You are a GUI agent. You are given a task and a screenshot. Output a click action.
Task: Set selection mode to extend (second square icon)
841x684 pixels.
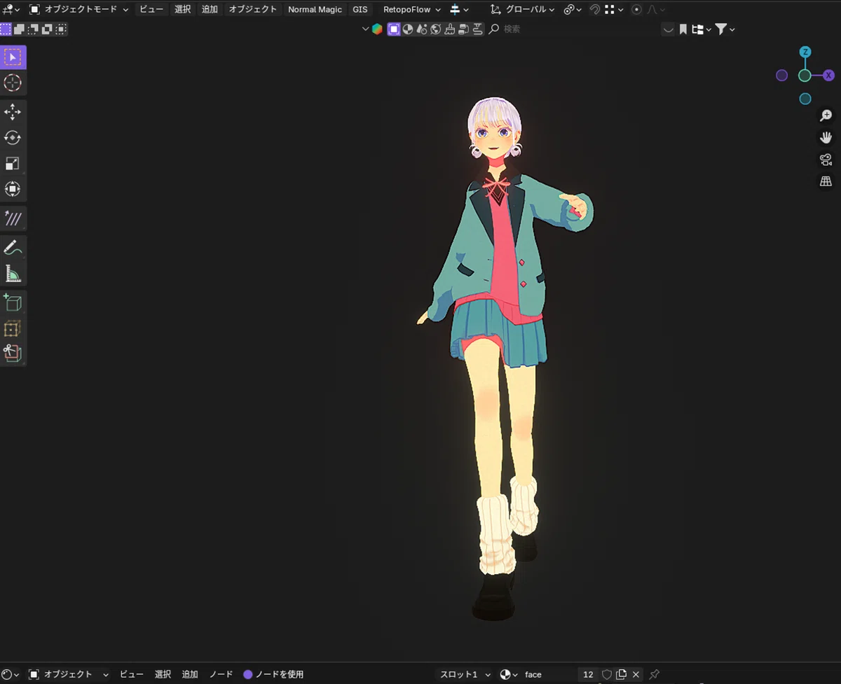pos(20,29)
